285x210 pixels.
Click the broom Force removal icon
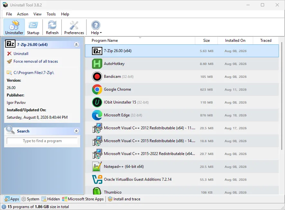9,61
